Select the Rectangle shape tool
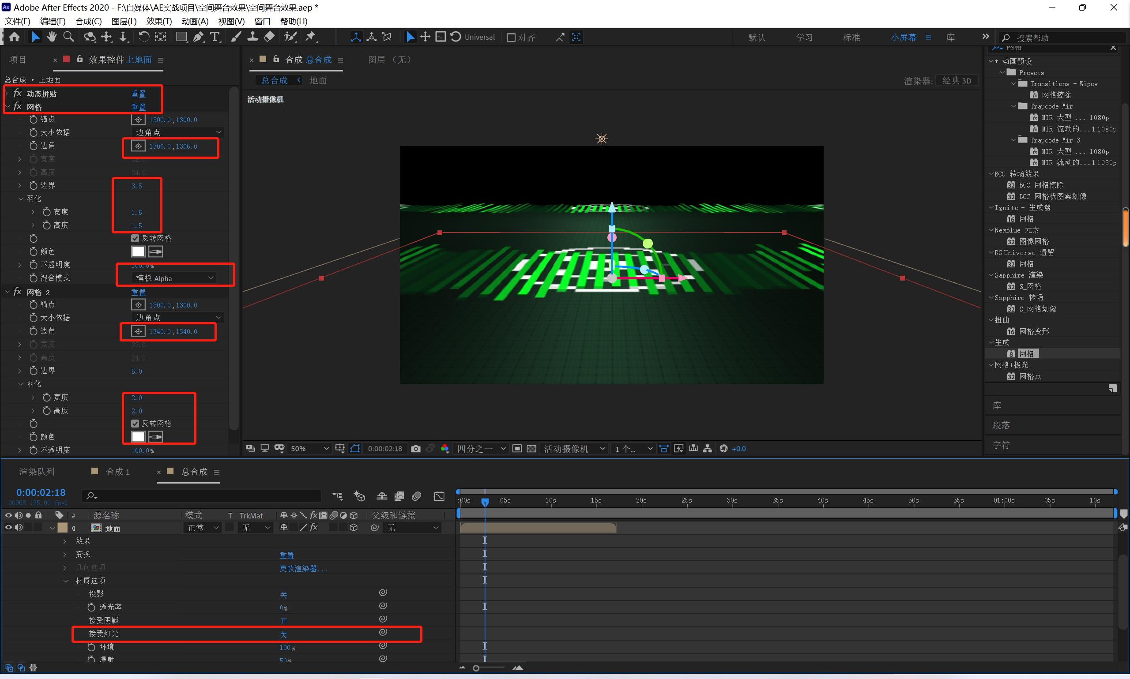1130x679 pixels. [181, 37]
